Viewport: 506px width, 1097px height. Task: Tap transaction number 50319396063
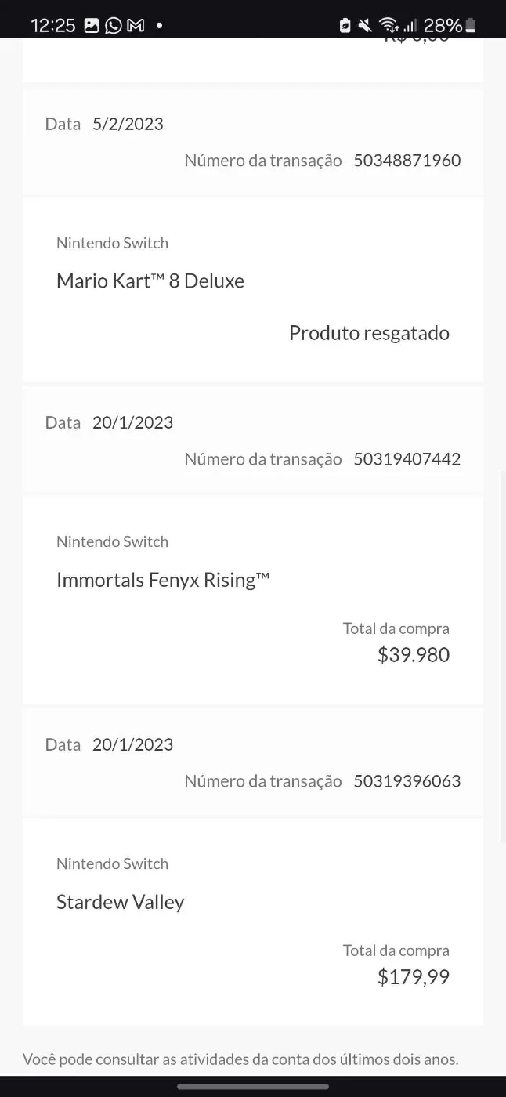coord(407,781)
